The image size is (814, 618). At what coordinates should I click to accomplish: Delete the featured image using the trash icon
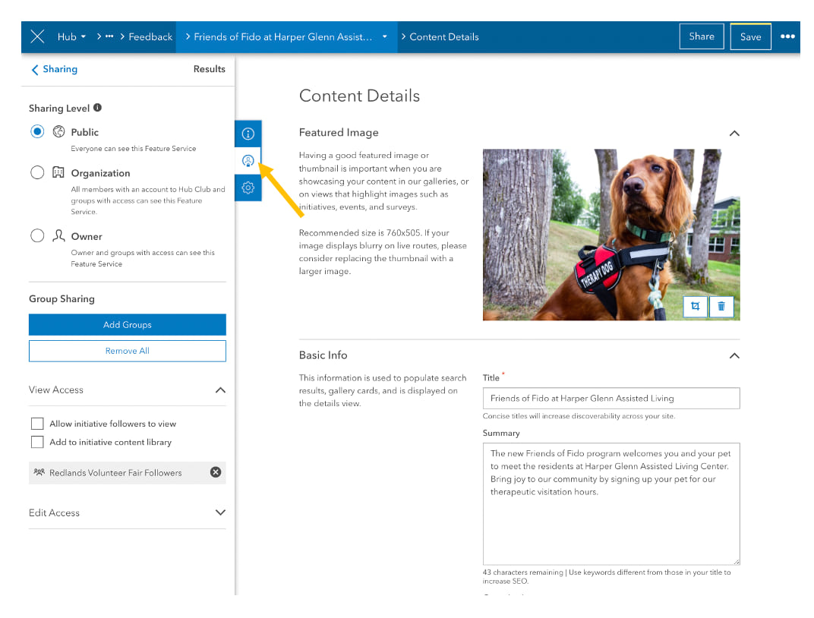[x=721, y=306]
